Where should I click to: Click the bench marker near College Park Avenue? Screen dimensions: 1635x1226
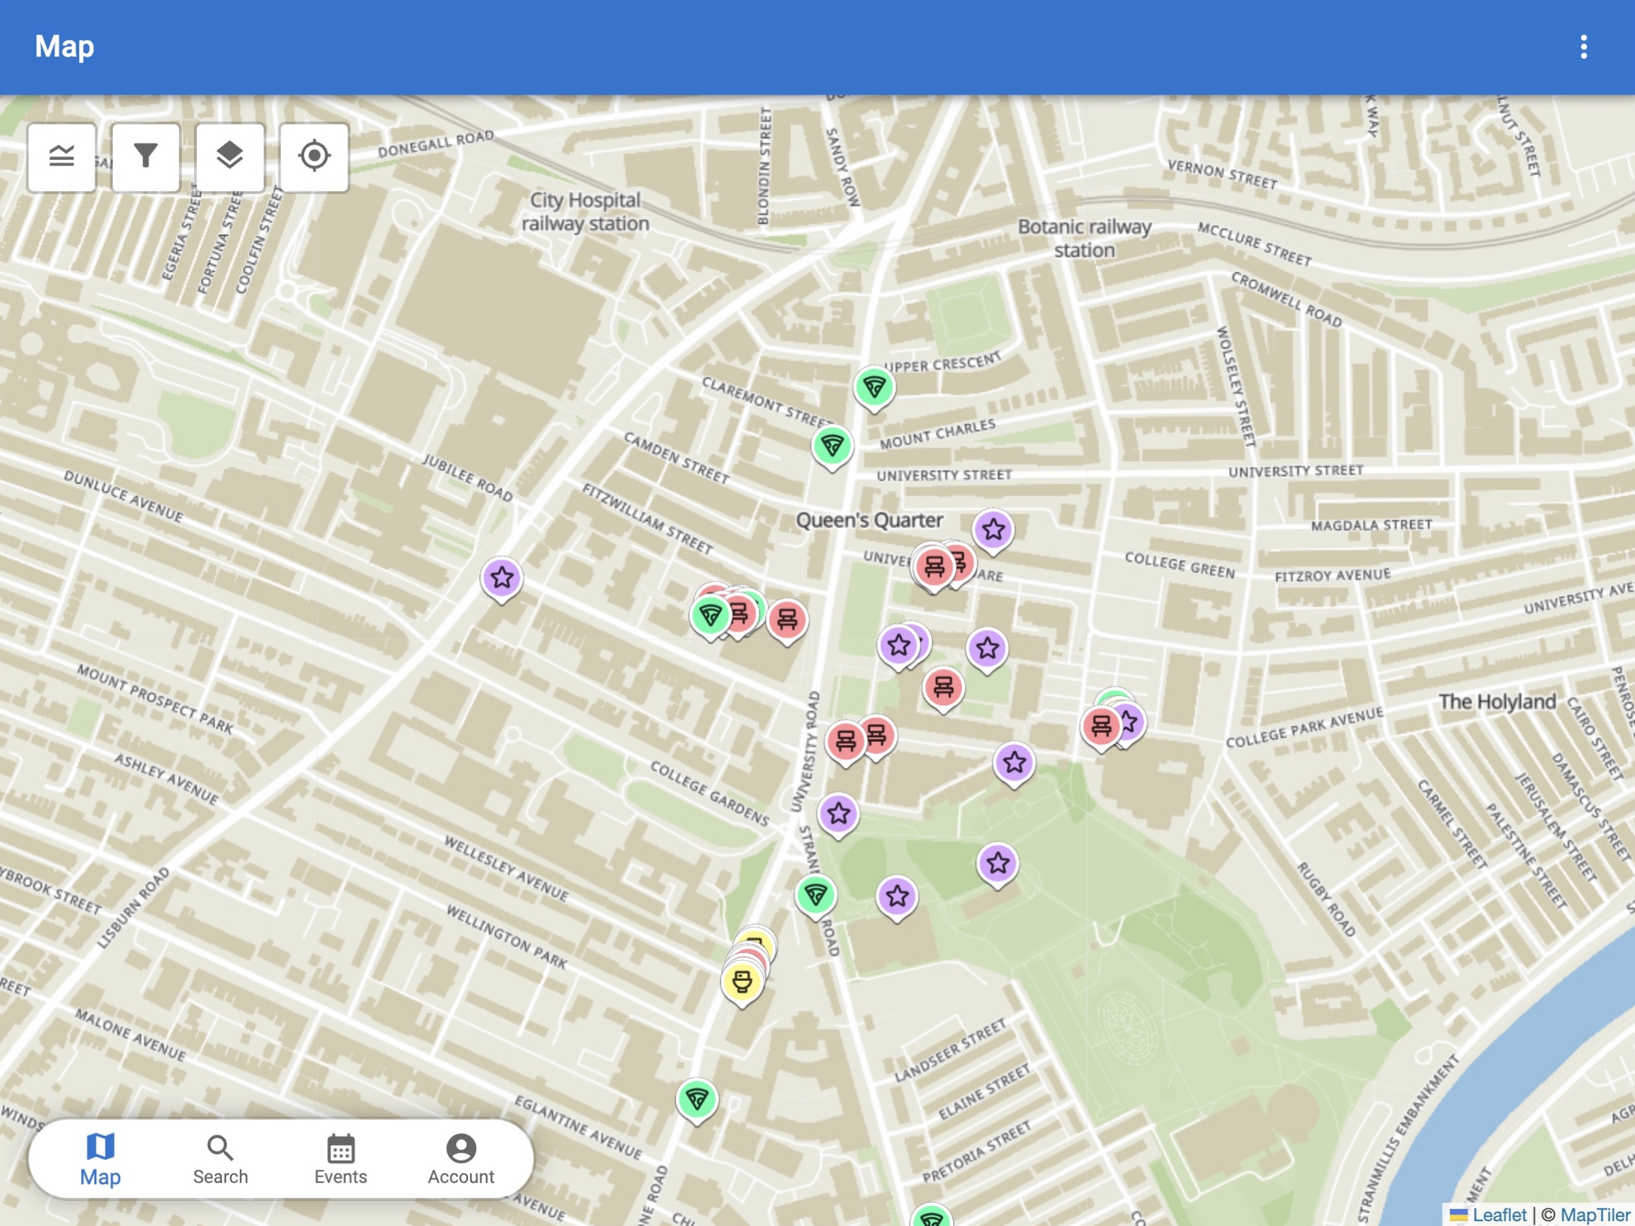(1102, 727)
